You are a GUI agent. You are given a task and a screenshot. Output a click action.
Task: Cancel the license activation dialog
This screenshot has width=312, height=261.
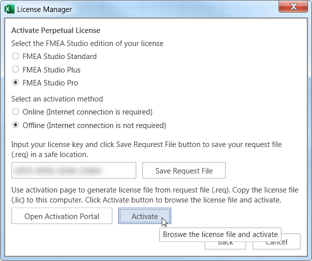[276, 243]
